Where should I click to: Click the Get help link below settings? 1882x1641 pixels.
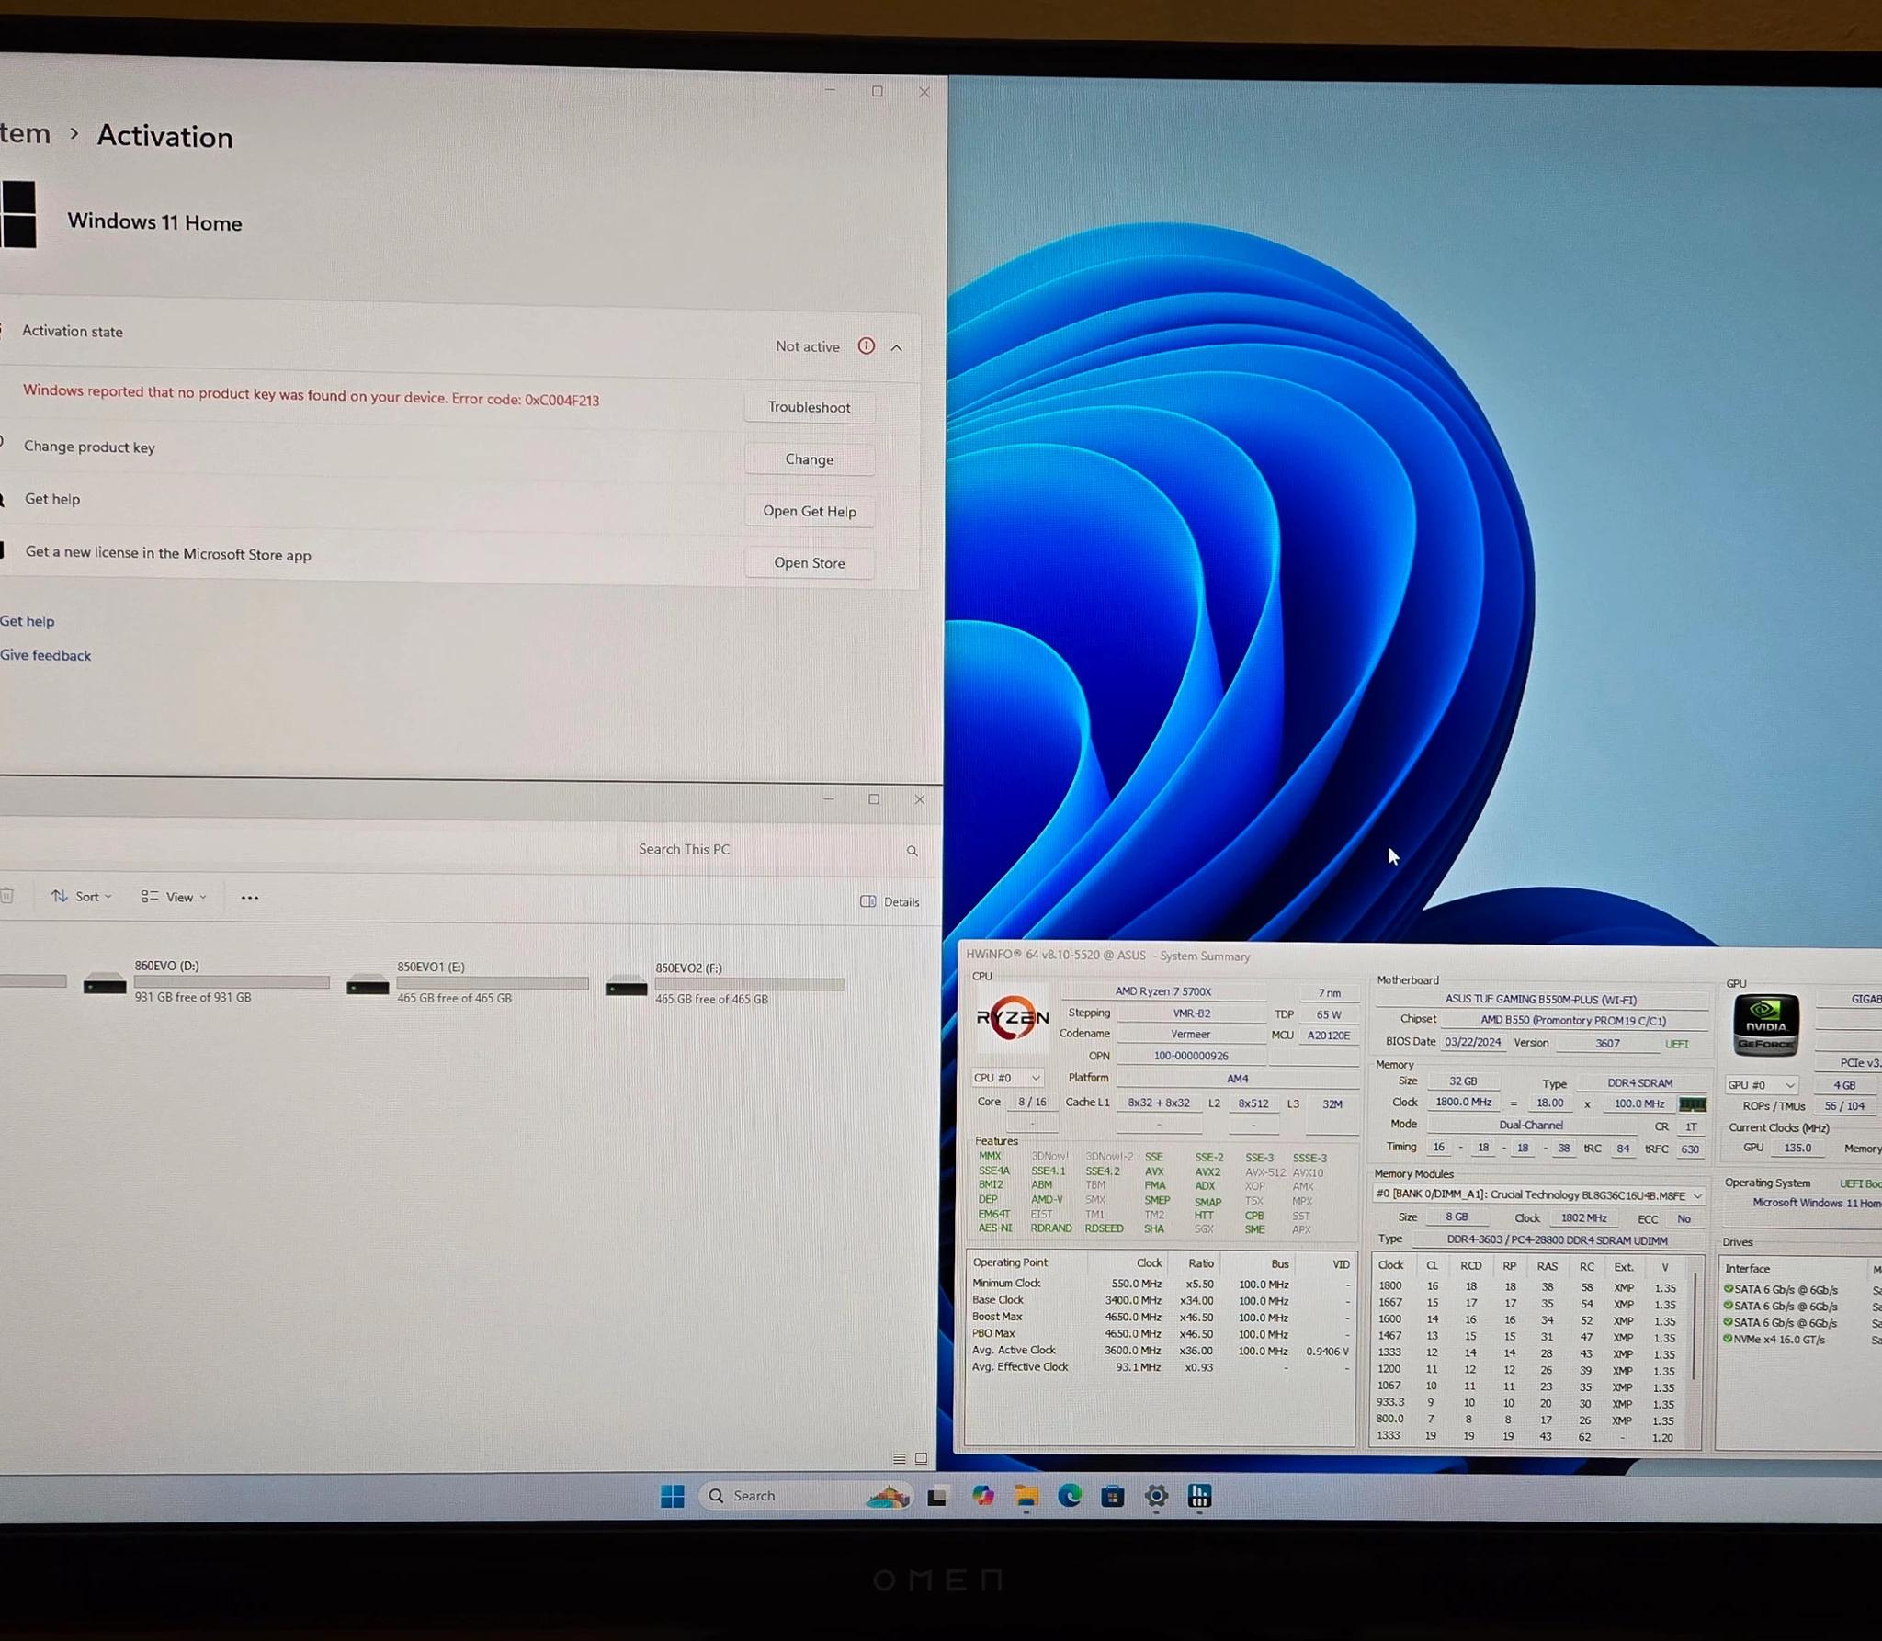point(27,621)
